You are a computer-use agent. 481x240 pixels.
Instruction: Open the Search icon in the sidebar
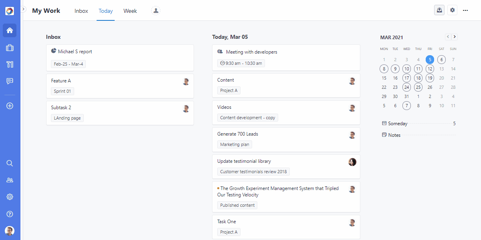click(x=10, y=163)
